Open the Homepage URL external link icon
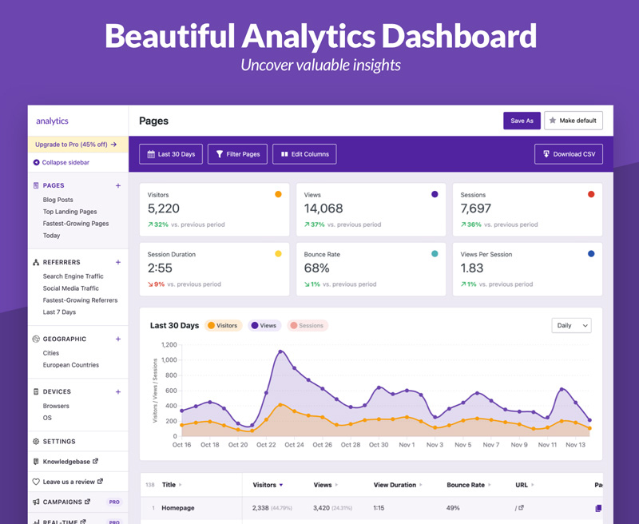Screen dimensions: 639x524 point(521,508)
